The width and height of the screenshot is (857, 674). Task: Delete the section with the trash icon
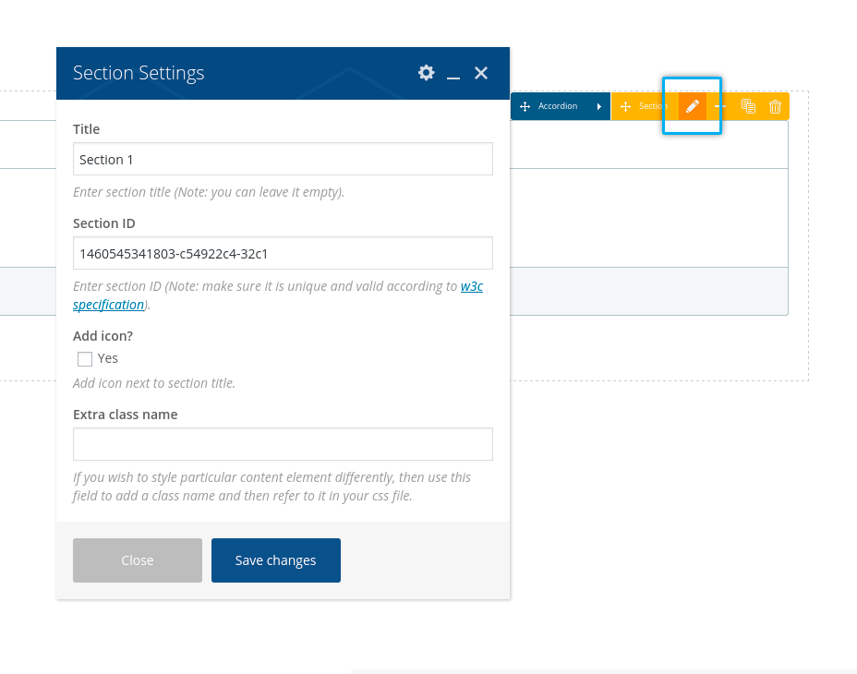(776, 106)
